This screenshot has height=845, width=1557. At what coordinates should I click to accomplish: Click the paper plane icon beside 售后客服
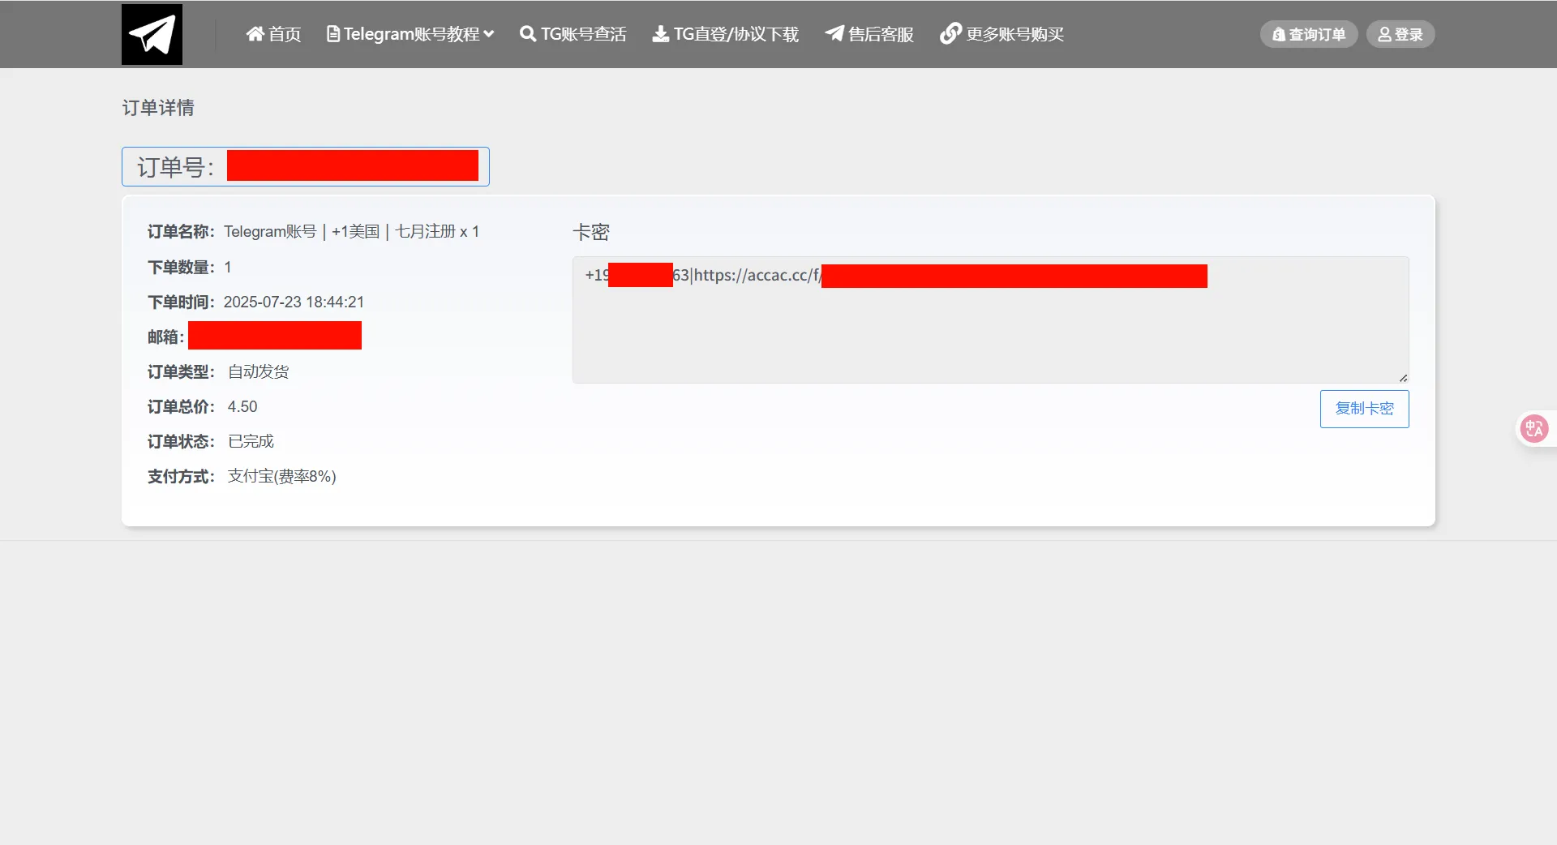pos(834,34)
